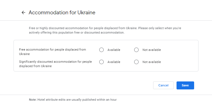Click the 'Significantly discounted accommodation' row label
Image resolution: width=212 pixels, height=104 pixels.
coord(56,64)
